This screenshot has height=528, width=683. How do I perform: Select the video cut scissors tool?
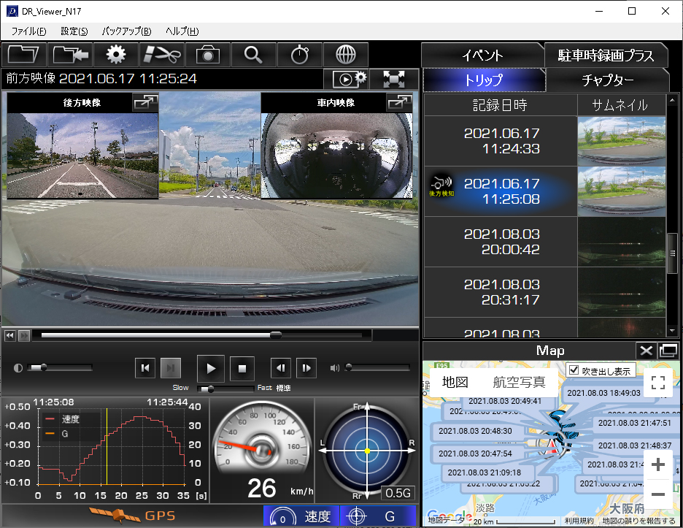click(162, 55)
